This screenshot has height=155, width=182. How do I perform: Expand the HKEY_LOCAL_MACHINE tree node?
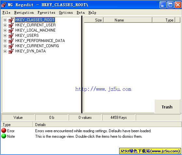pyautogui.click(x=5, y=30)
